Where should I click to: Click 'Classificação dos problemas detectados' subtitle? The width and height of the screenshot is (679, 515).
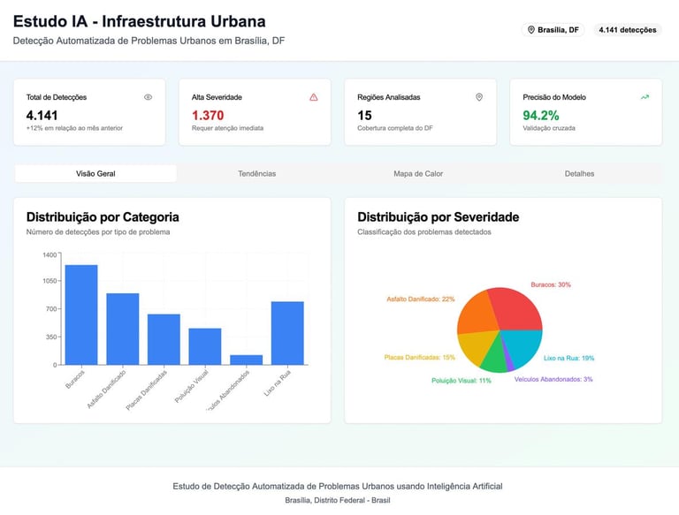[424, 232]
